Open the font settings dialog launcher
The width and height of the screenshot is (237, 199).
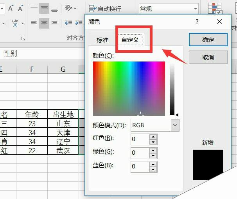point(23,39)
